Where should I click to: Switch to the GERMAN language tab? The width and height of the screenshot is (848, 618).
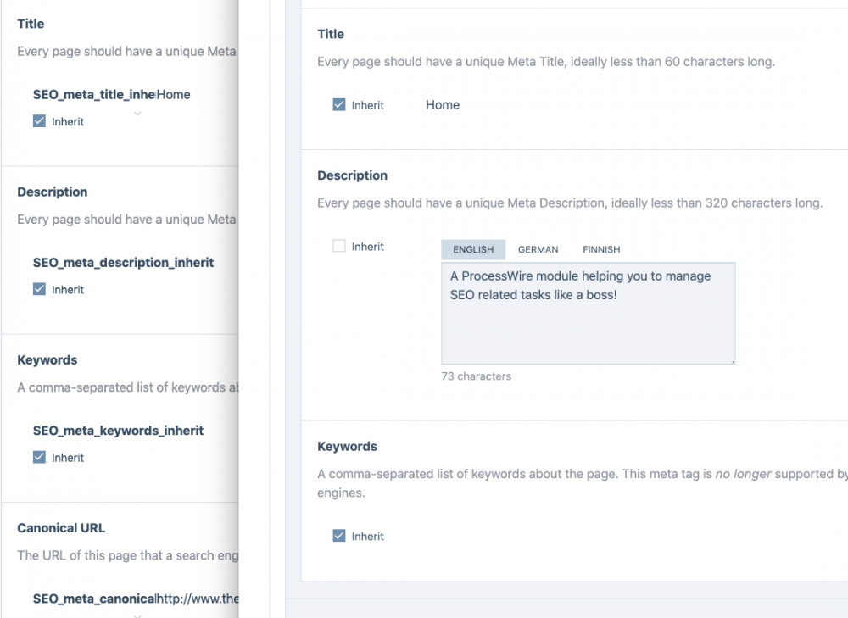pyautogui.click(x=538, y=249)
